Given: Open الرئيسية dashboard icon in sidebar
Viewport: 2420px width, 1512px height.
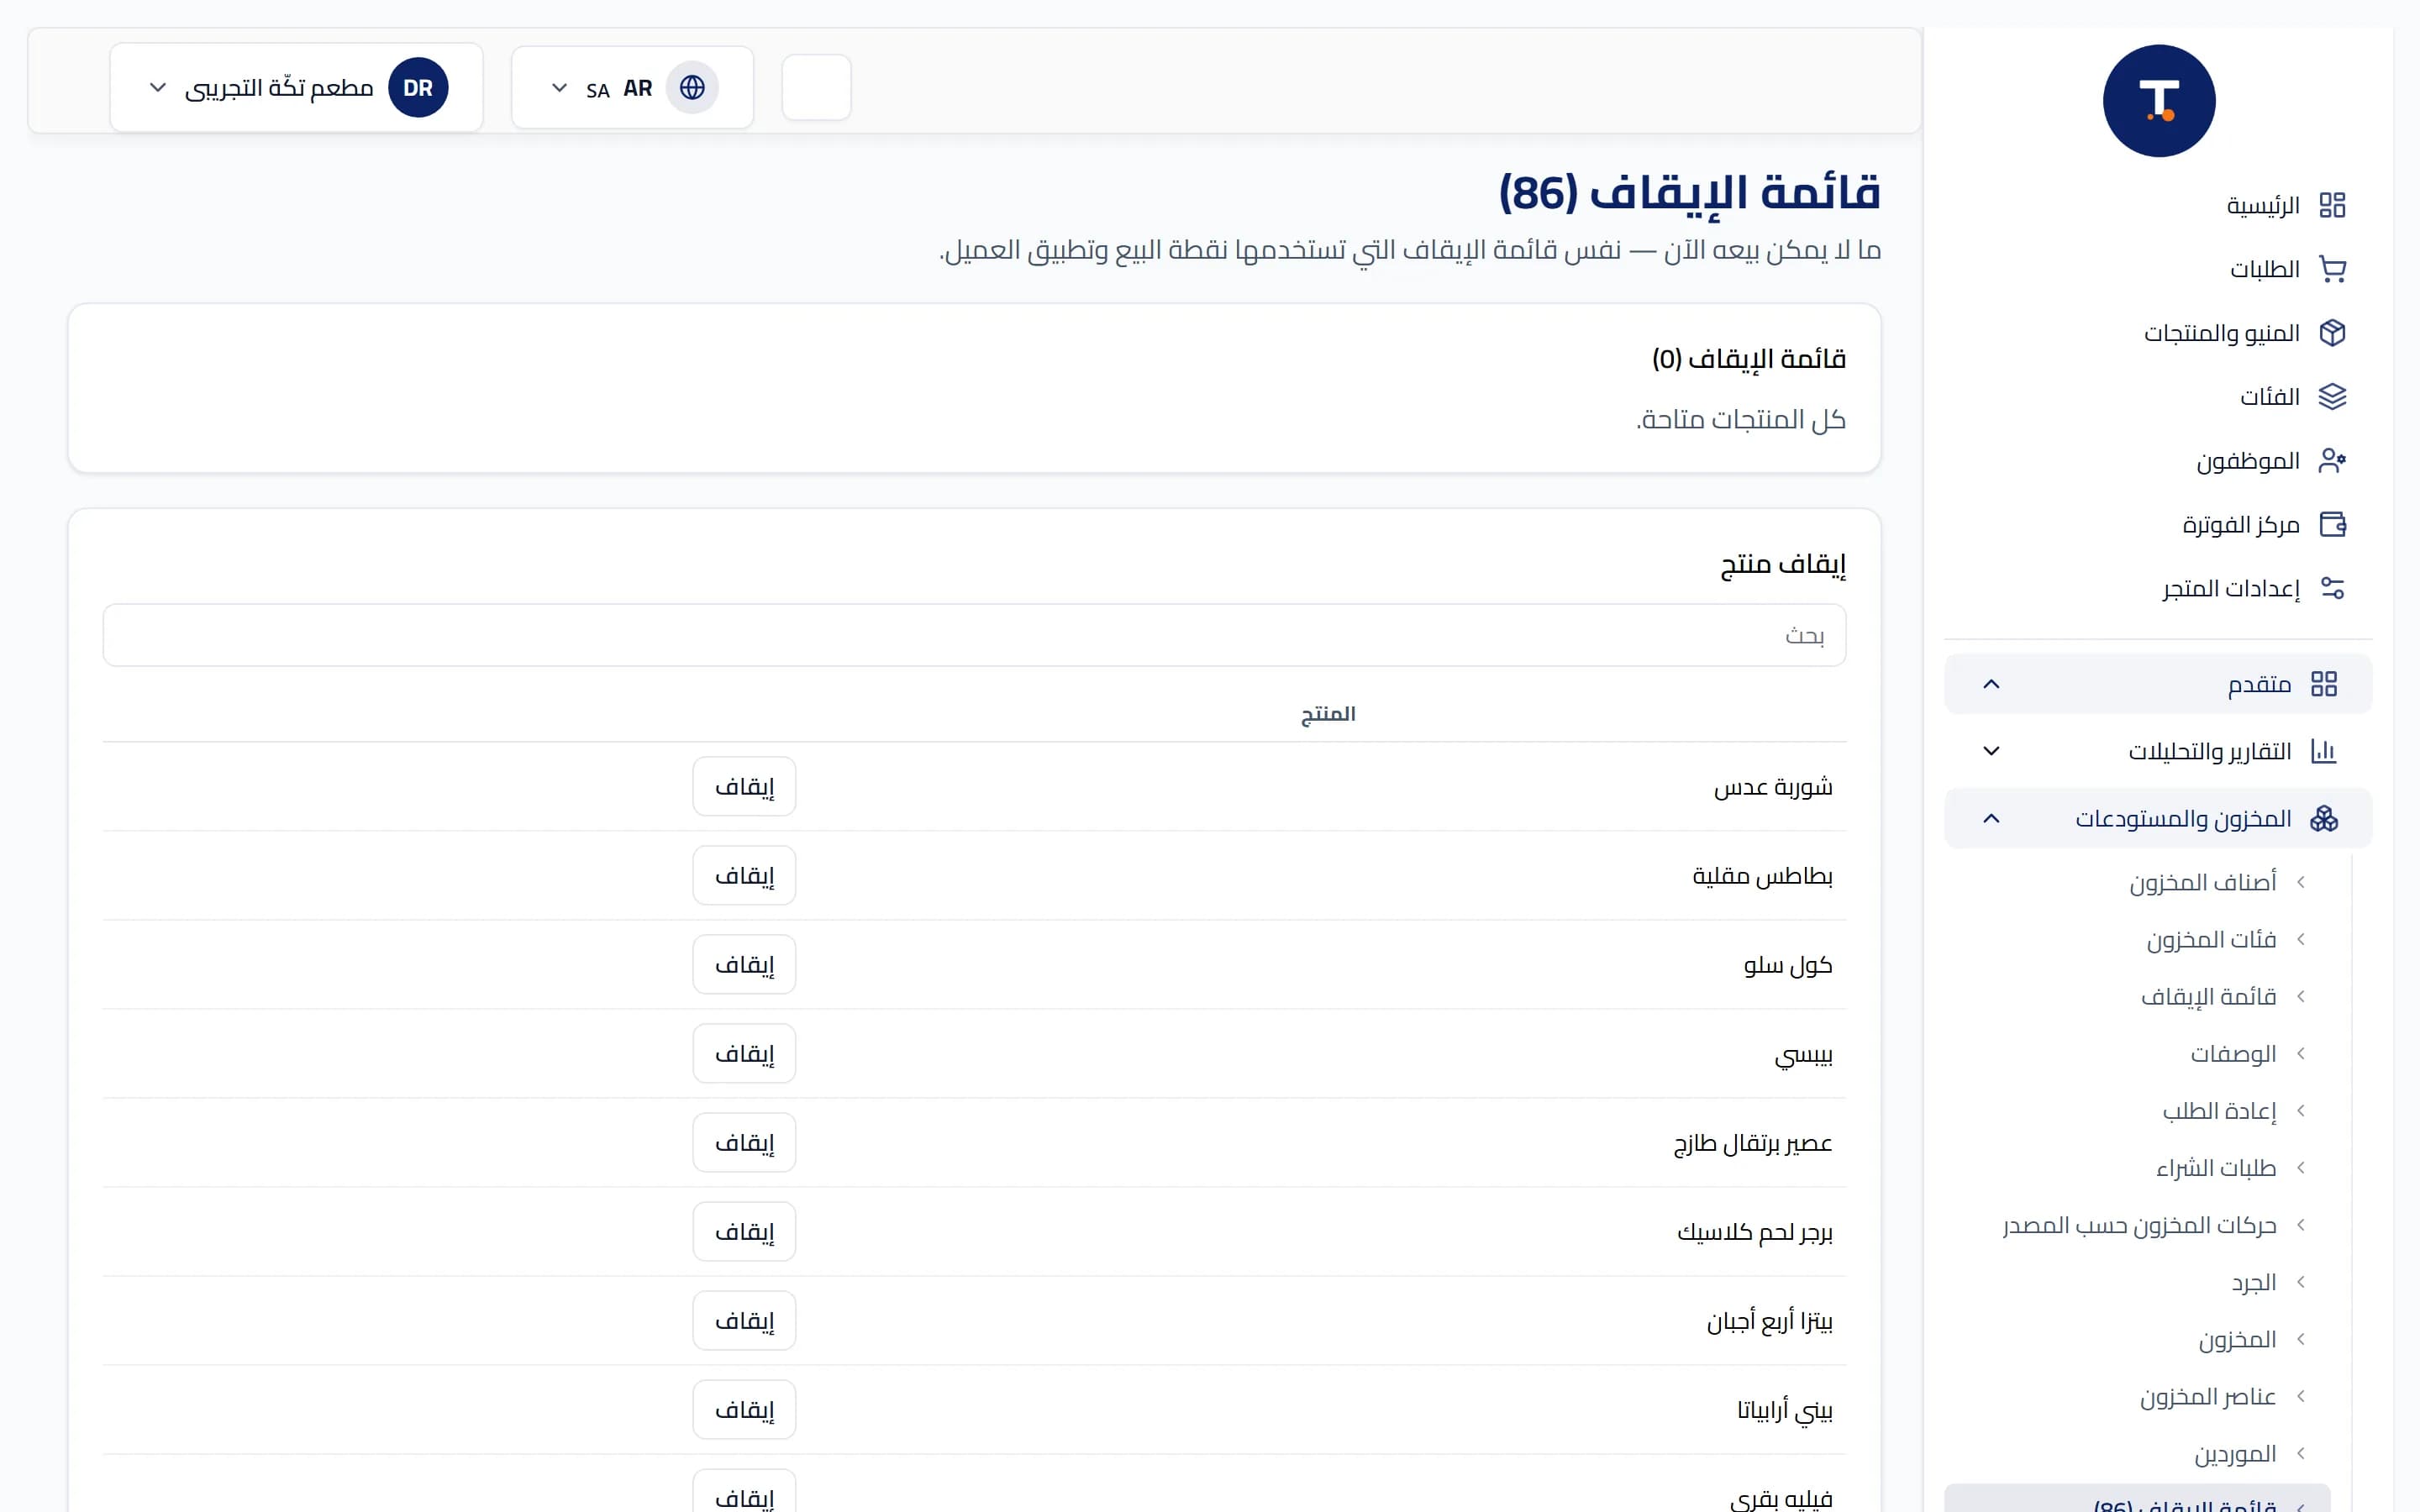Looking at the screenshot, I should pyautogui.click(x=2332, y=206).
